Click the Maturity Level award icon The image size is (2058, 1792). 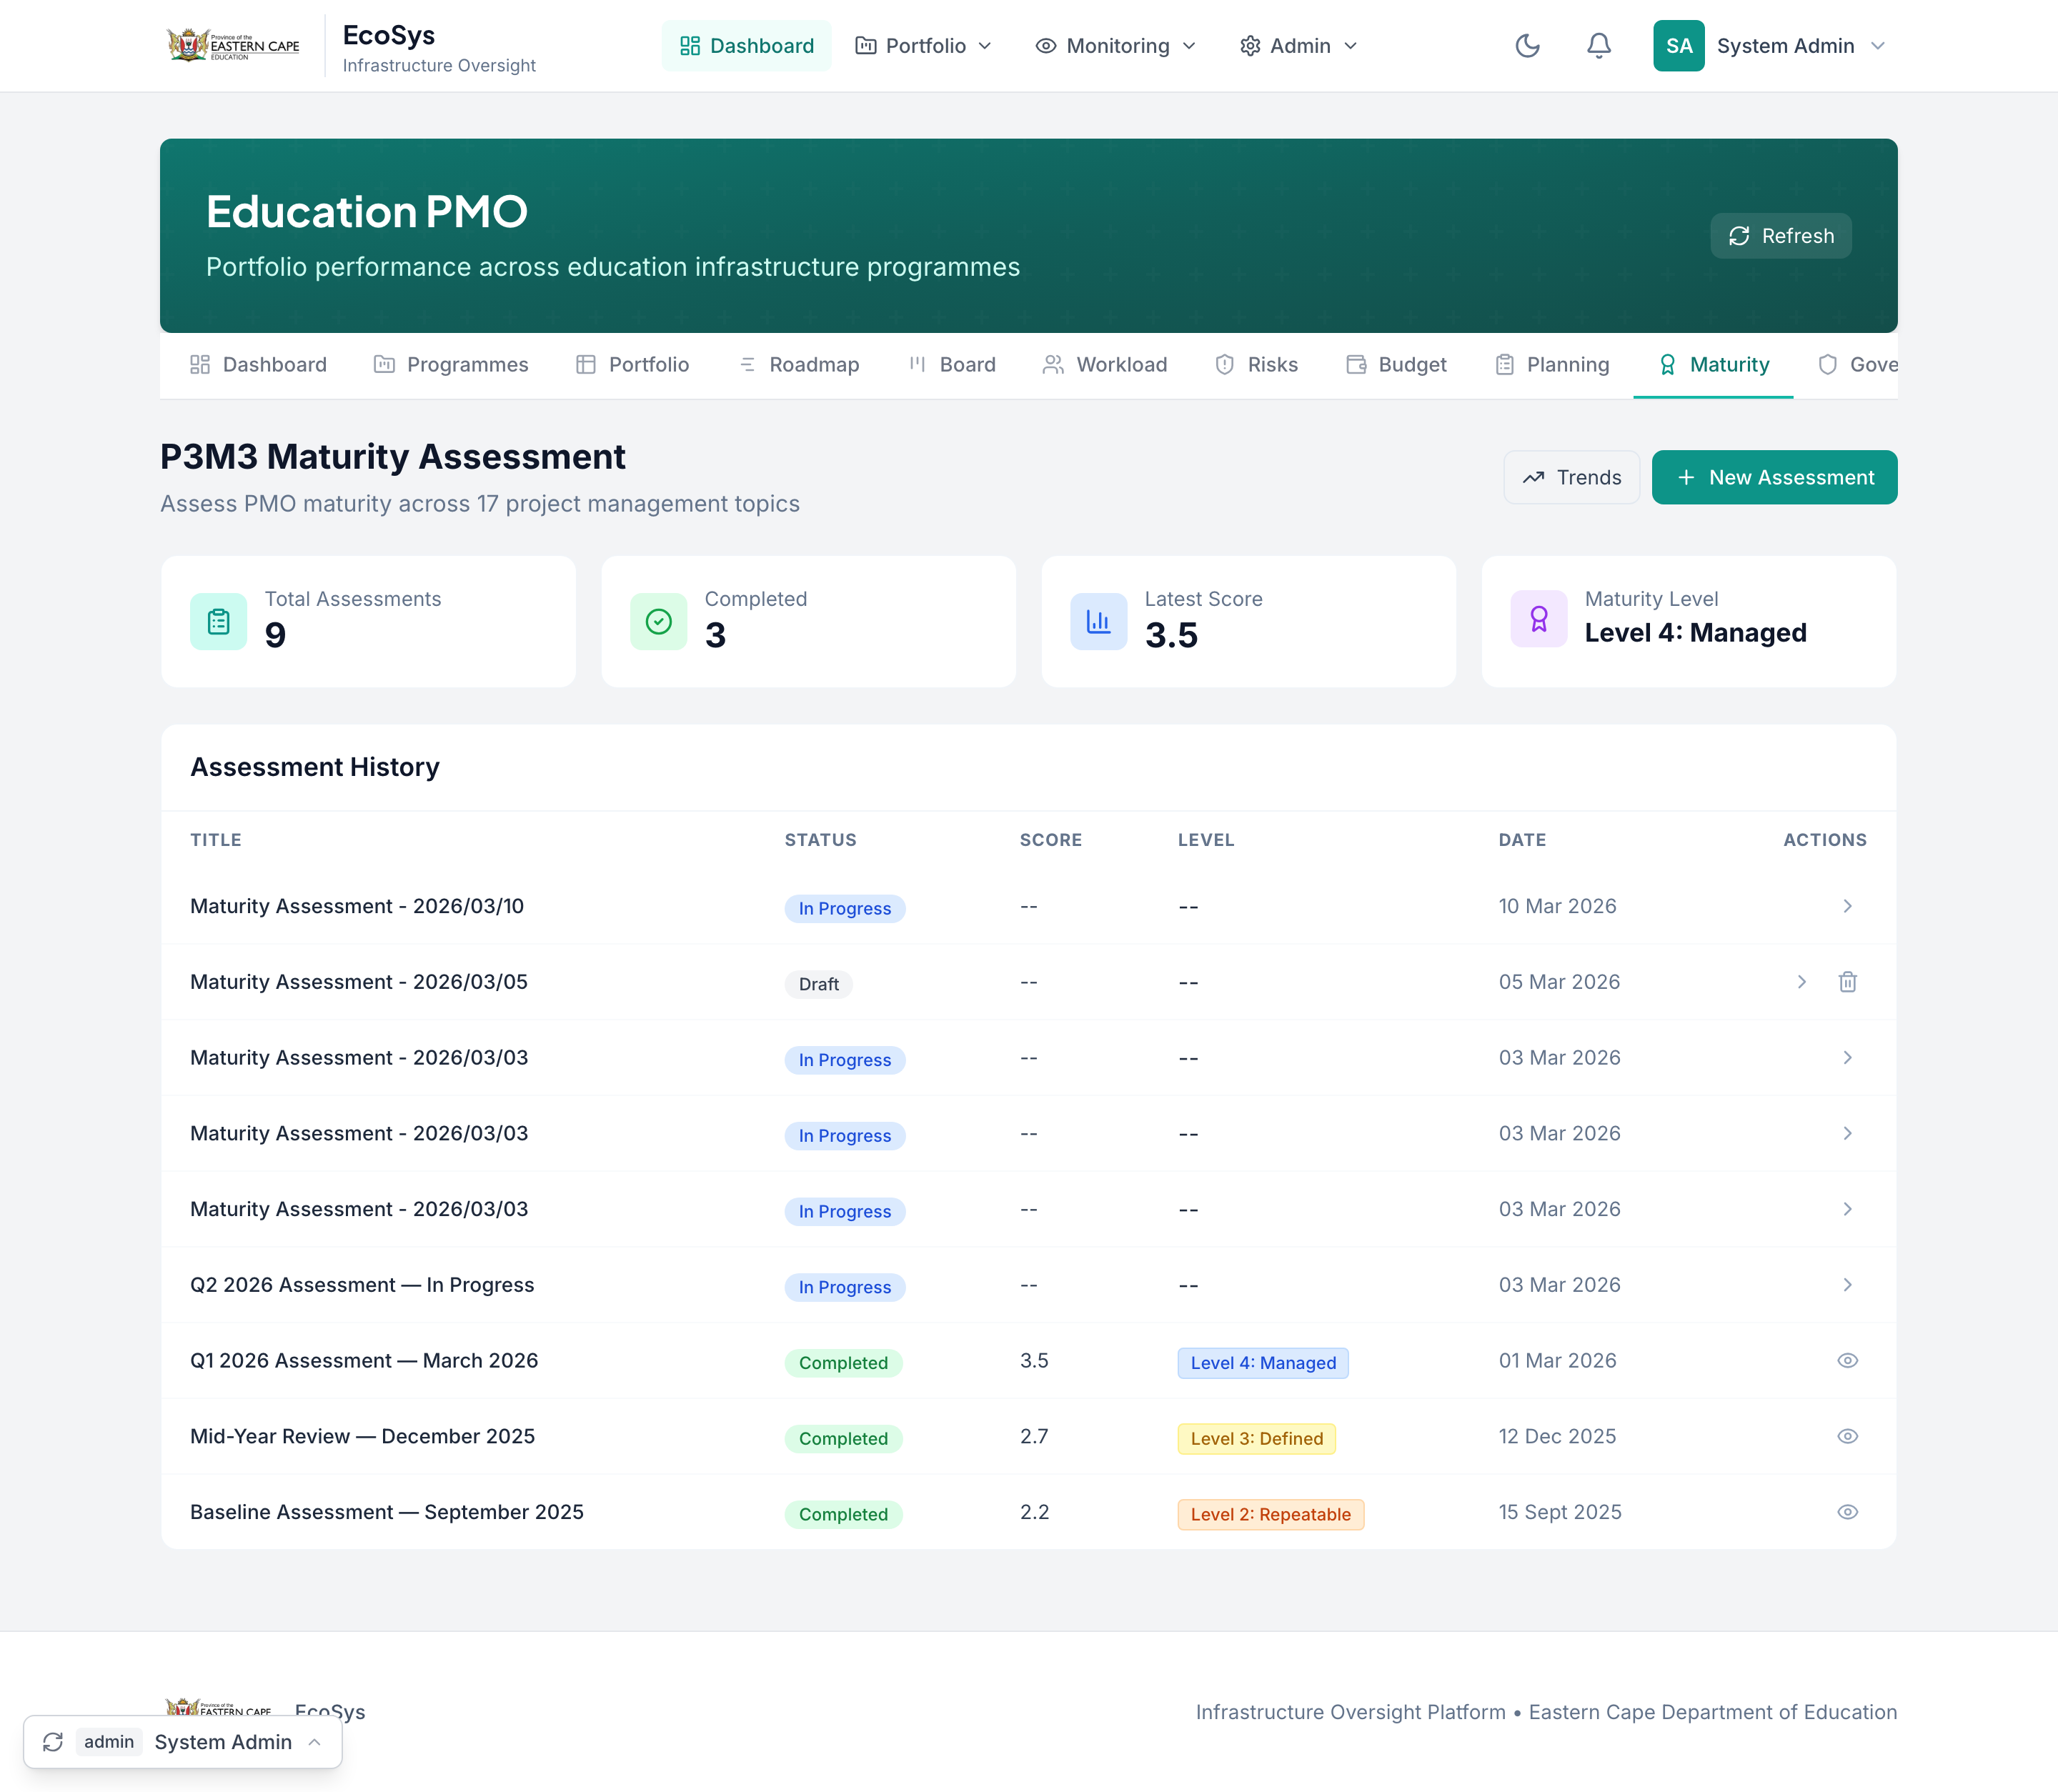[1538, 620]
